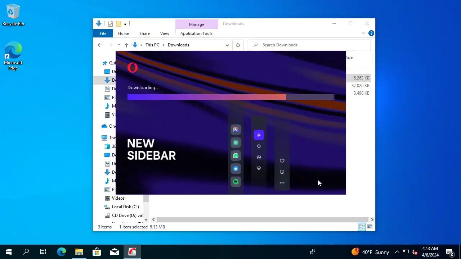Open Explorer Help with the question mark icon
461x259 pixels.
click(371, 33)
